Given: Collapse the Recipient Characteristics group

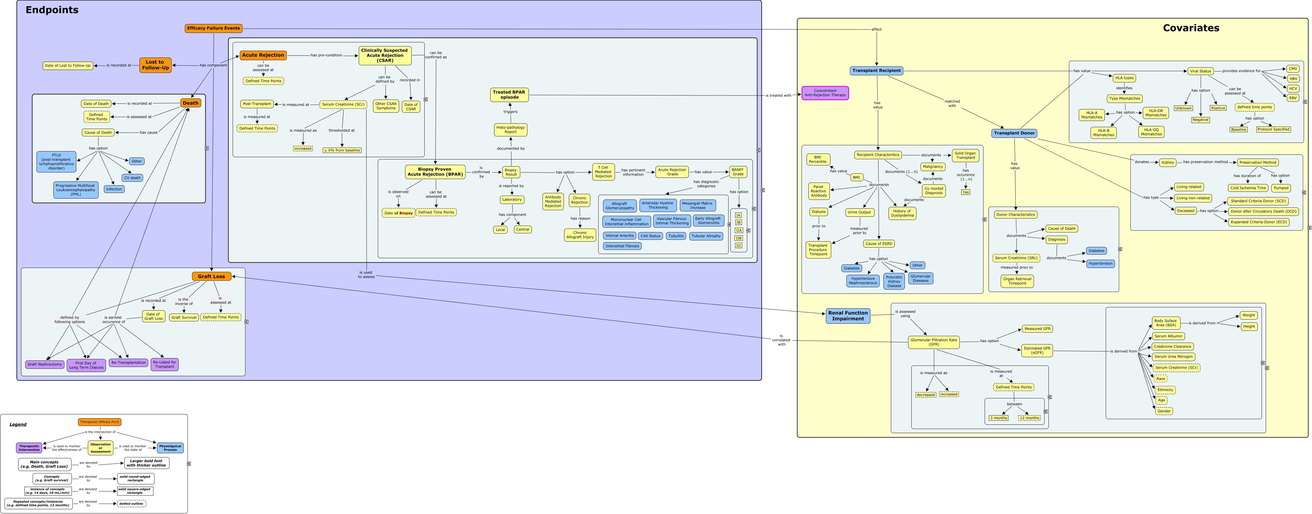Looking at the screenshot, I should tap(984, 219).
